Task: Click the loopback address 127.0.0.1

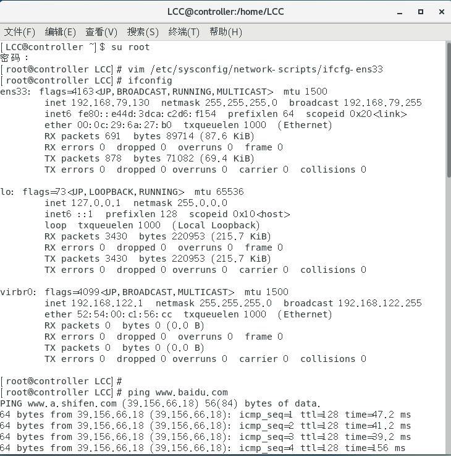Action: pos(96,203)
